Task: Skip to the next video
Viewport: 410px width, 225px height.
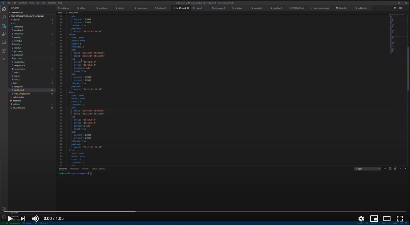Action: 23,219
